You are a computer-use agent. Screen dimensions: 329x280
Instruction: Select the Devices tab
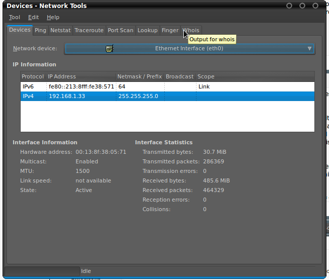[x=20, y=30]
